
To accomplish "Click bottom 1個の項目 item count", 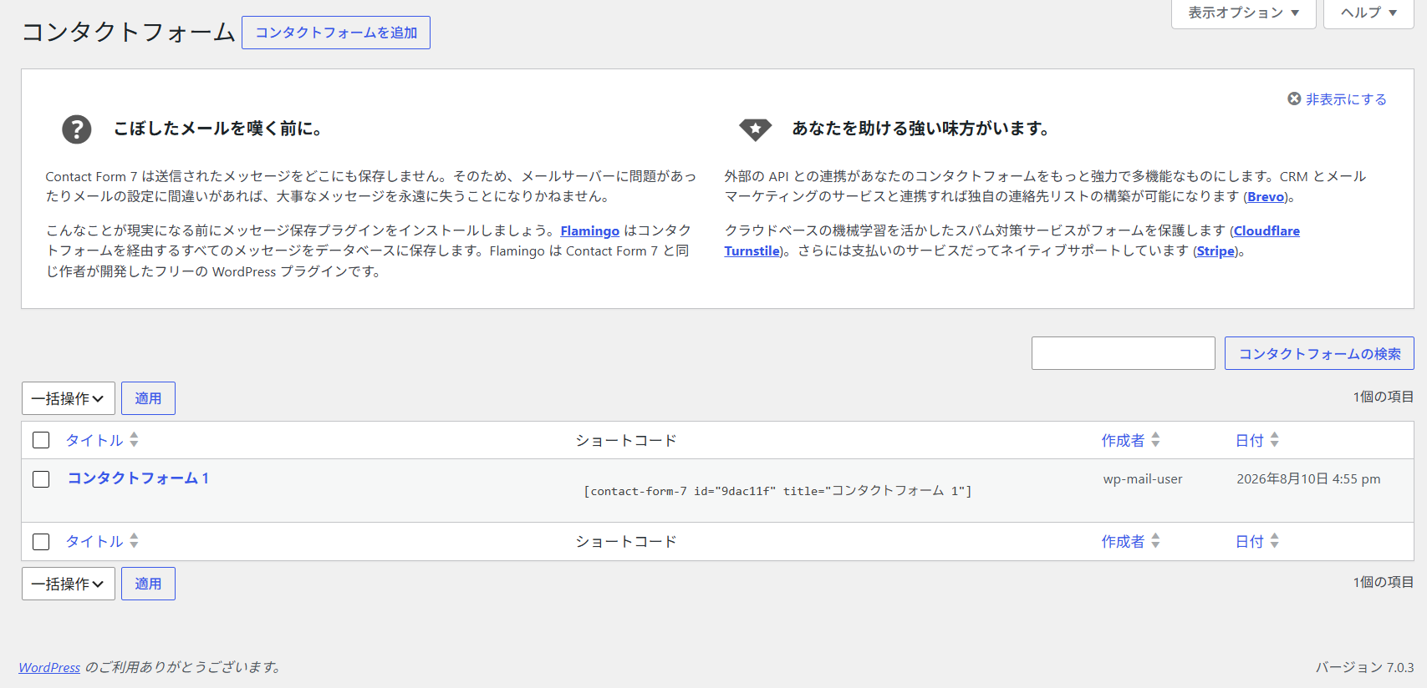I will click(x=1384, y=582).
